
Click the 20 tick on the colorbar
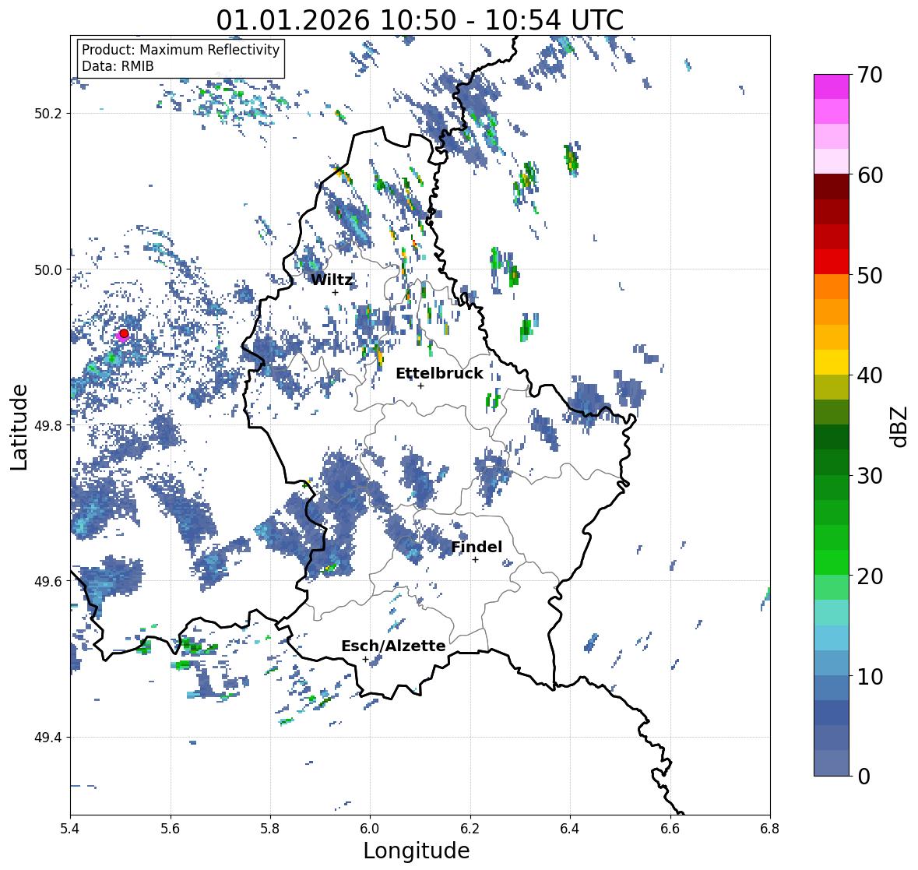pos(870,576)
